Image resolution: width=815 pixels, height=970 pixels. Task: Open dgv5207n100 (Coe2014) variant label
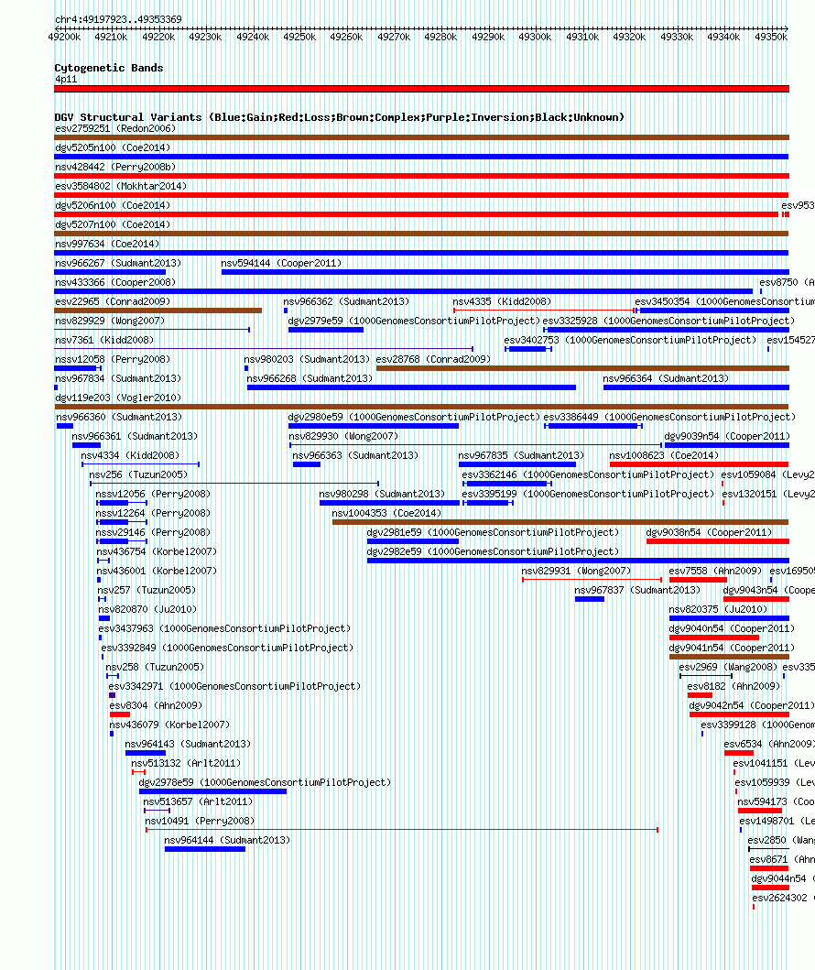click(113, 224)
